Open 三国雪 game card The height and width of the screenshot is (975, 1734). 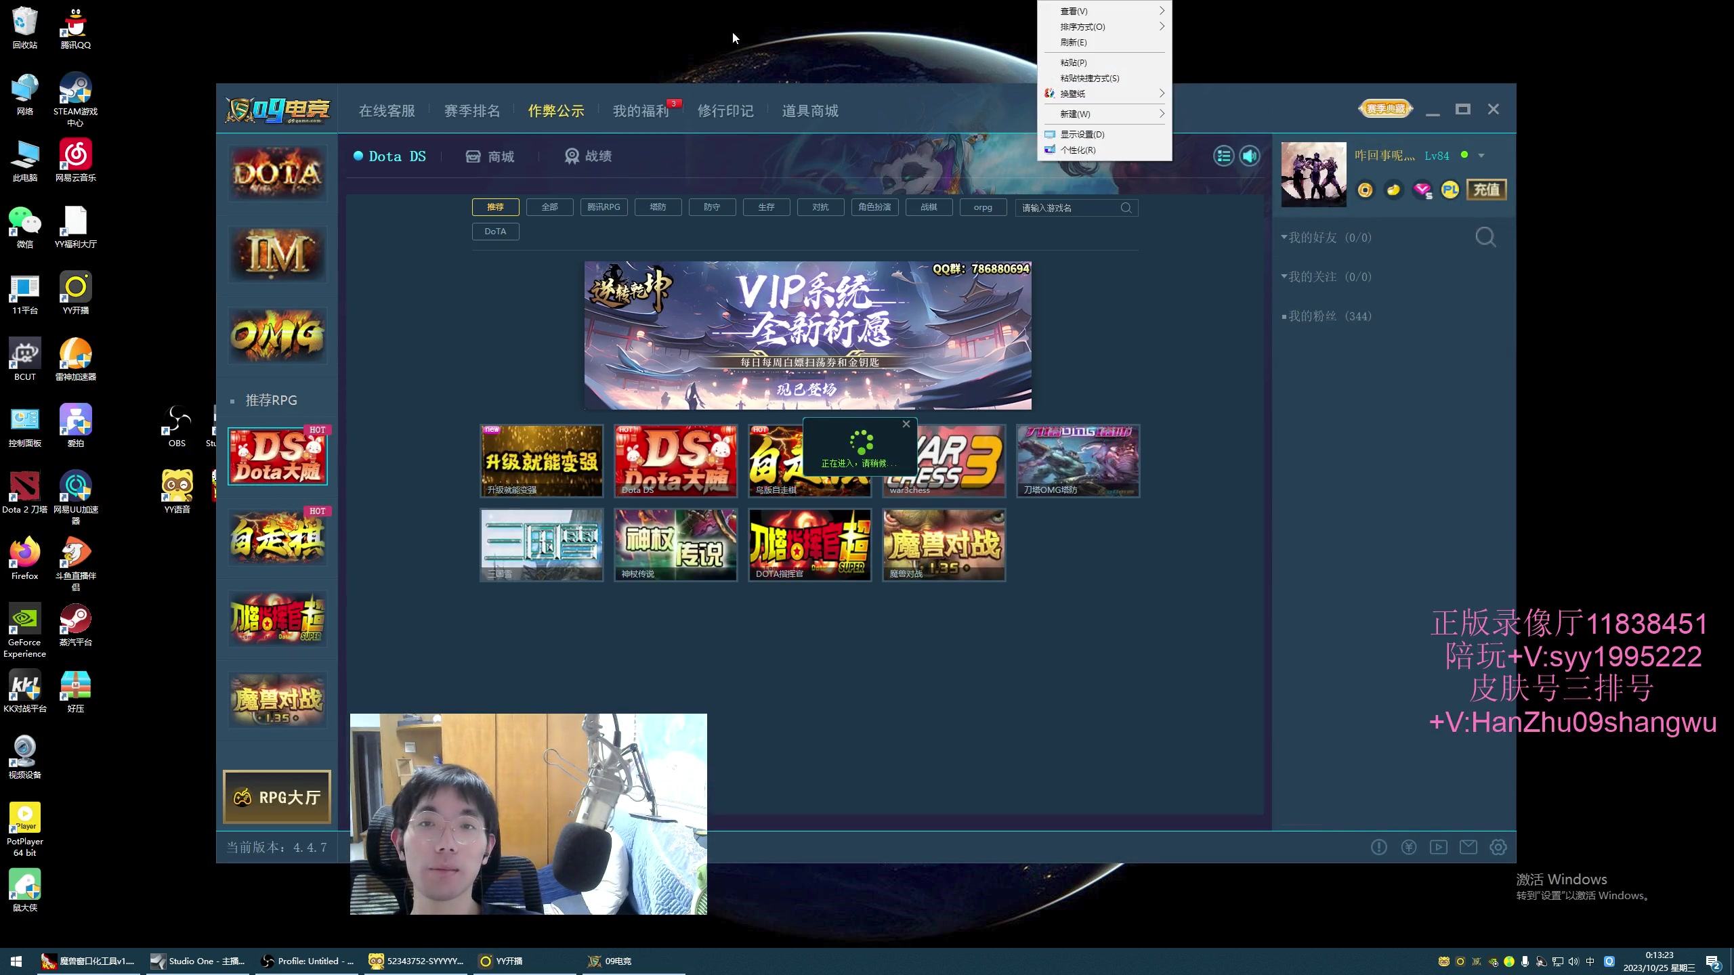pyautogui.click(x=541, y=545)
